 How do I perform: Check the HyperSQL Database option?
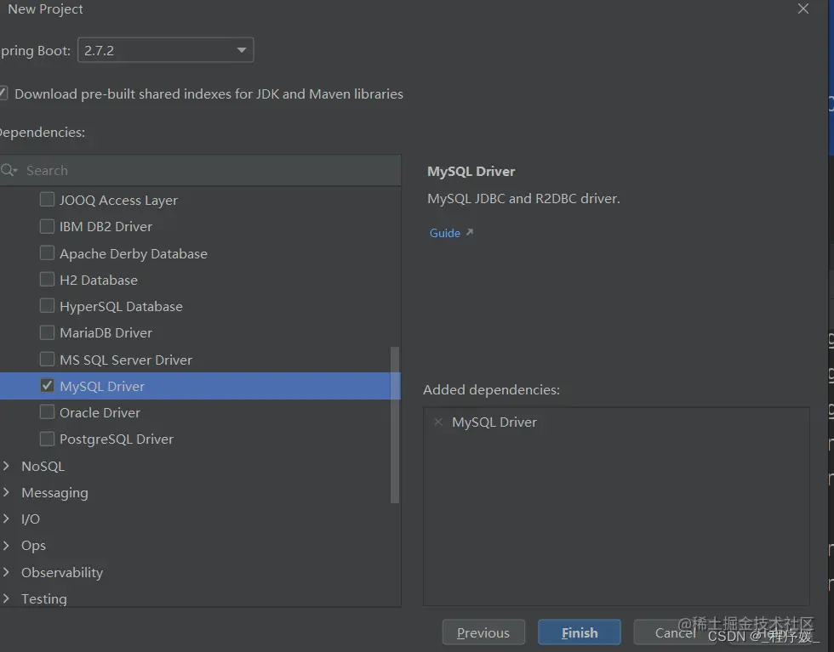[x=47, y=305]
